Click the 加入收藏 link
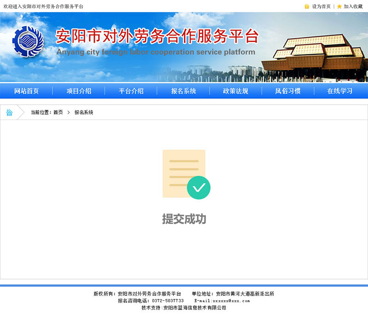This screenshot has height=315, width=368. pyautogui.click(x=353, y=6)
